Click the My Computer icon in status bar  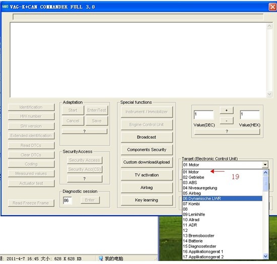[x=101, y=258]
